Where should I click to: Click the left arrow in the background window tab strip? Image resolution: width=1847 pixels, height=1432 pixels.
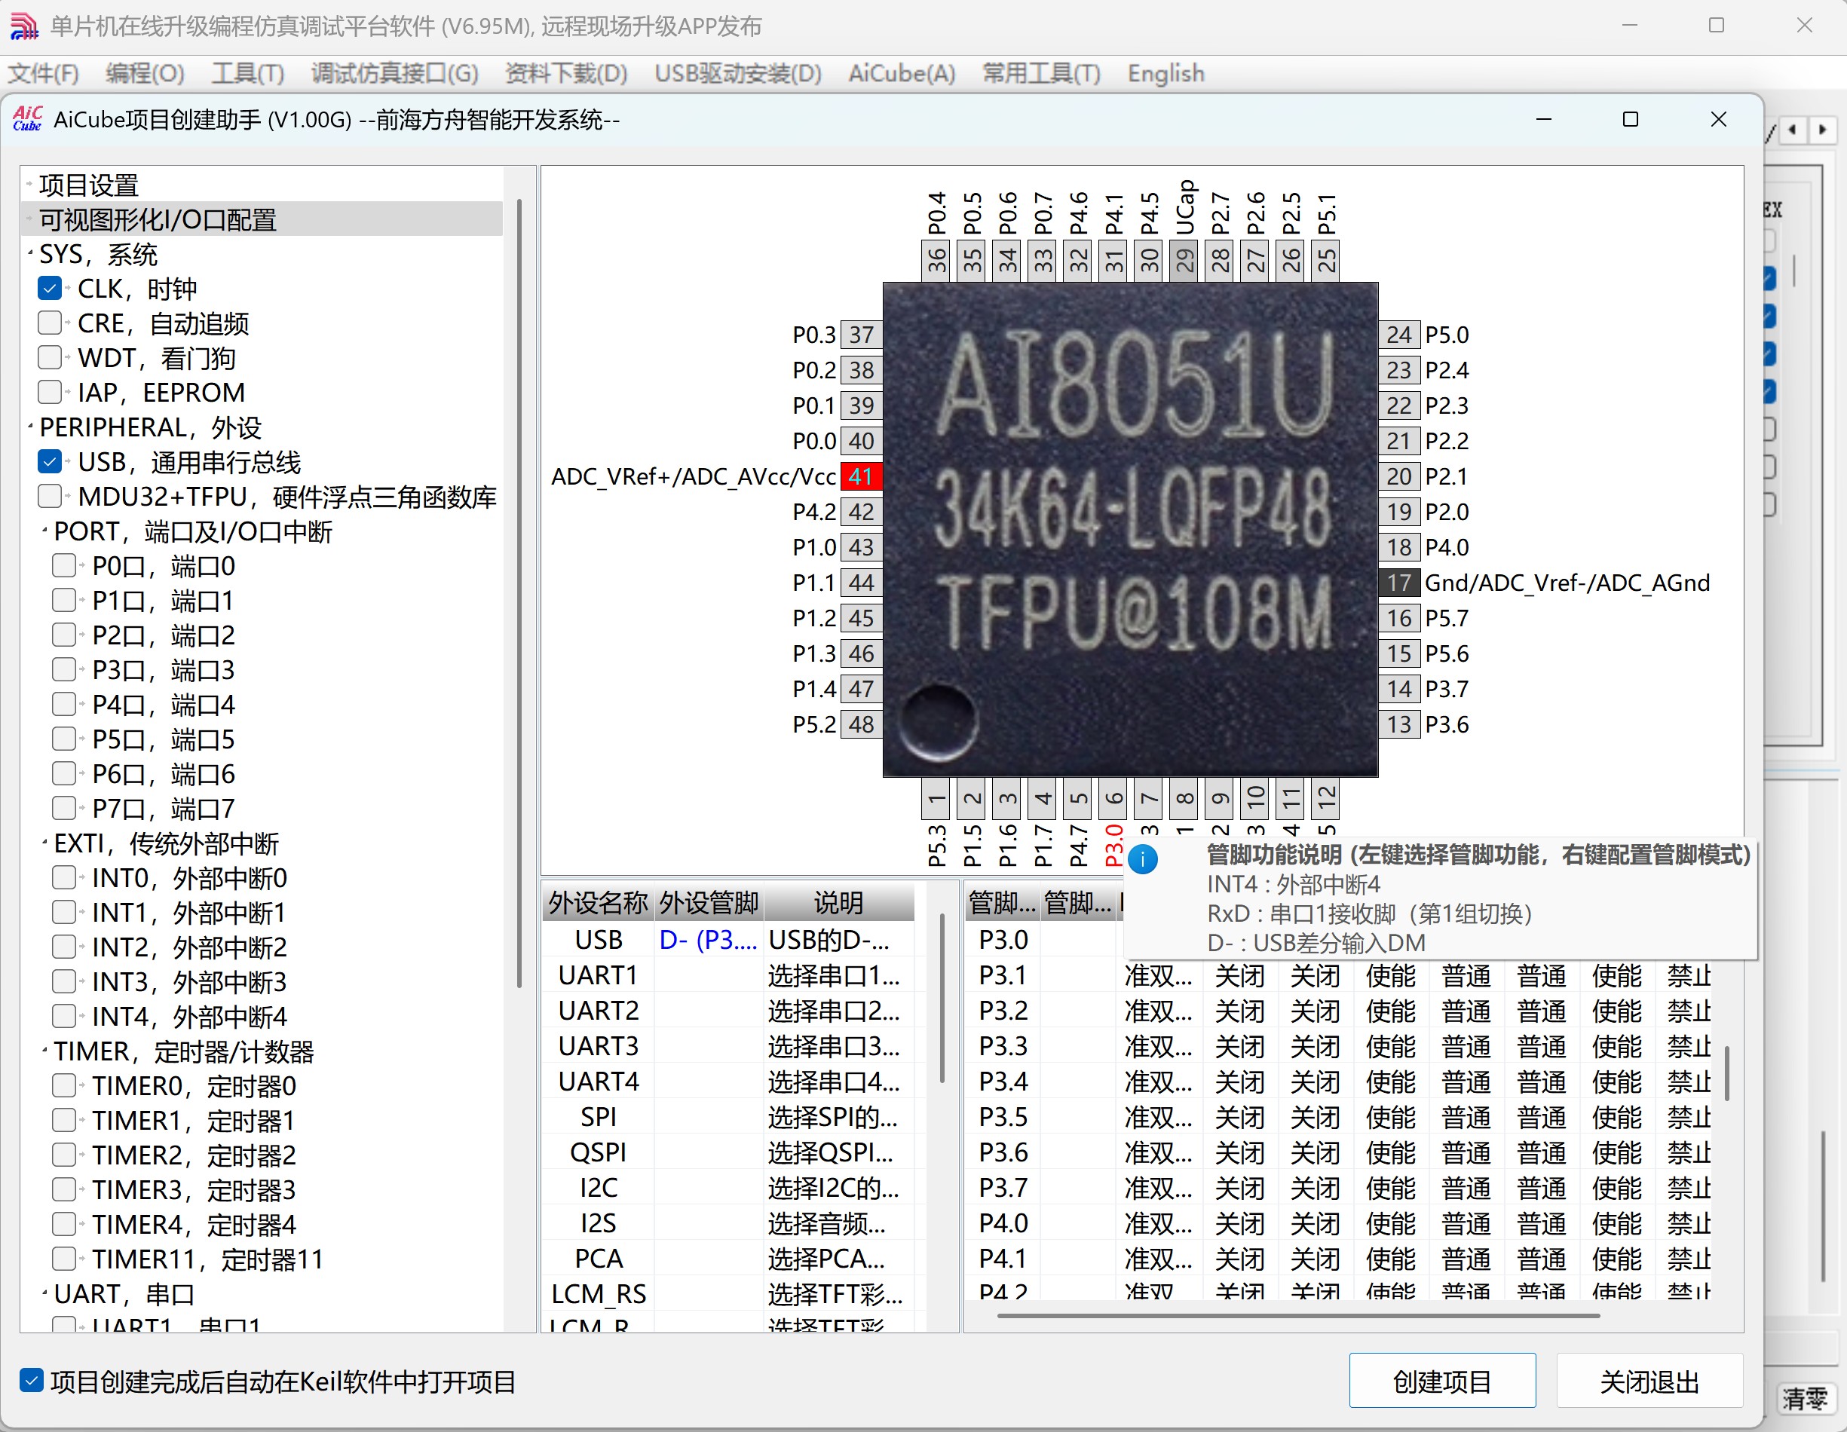[x=1792, y=130]
